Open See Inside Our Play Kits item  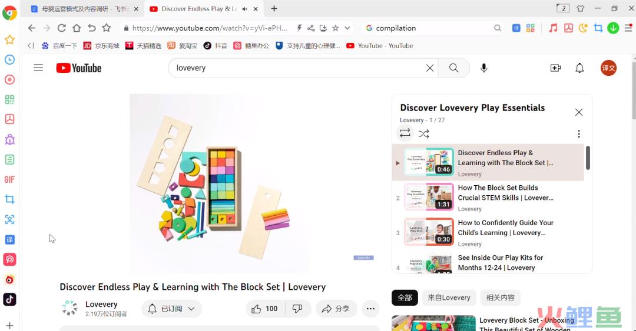488,263
